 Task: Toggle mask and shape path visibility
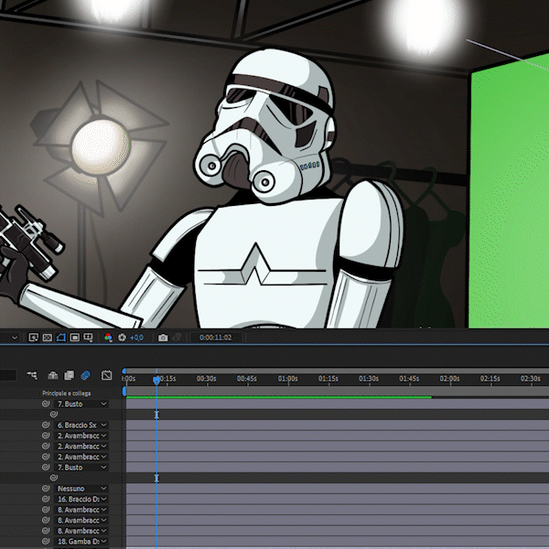(x=60, y=338)
